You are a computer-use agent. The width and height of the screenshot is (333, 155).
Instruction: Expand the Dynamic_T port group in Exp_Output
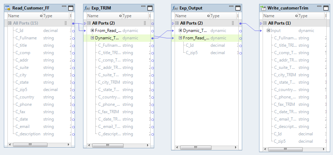pos(180,31)
